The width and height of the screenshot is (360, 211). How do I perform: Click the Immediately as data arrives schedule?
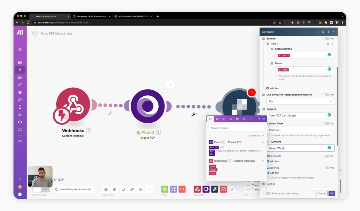click(x=74, y=189)
